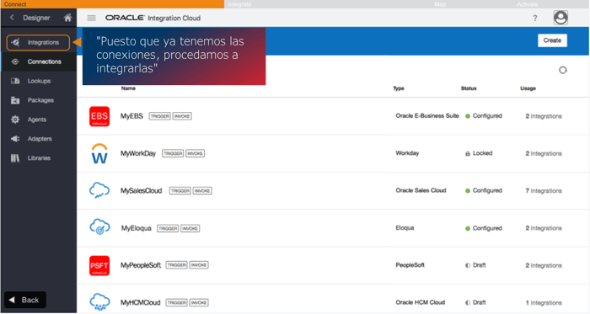Click the Adapters plug icon
This screenshot has height=314, width=590.
[15, 139]
